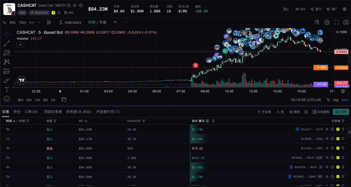Select the Text annotation tool
This screenshot has height=187, width=351.
pyautogui.click(x=6, y=90)
